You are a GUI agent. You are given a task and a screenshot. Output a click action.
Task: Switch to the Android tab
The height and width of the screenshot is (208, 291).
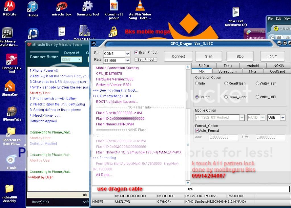coord(253,66)
